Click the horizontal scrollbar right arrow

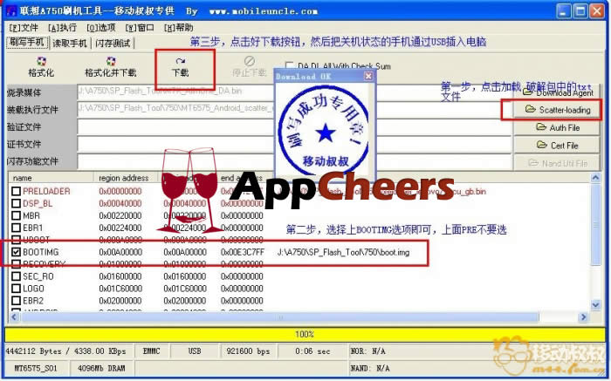pyautogui.click(x=583, y=317)
